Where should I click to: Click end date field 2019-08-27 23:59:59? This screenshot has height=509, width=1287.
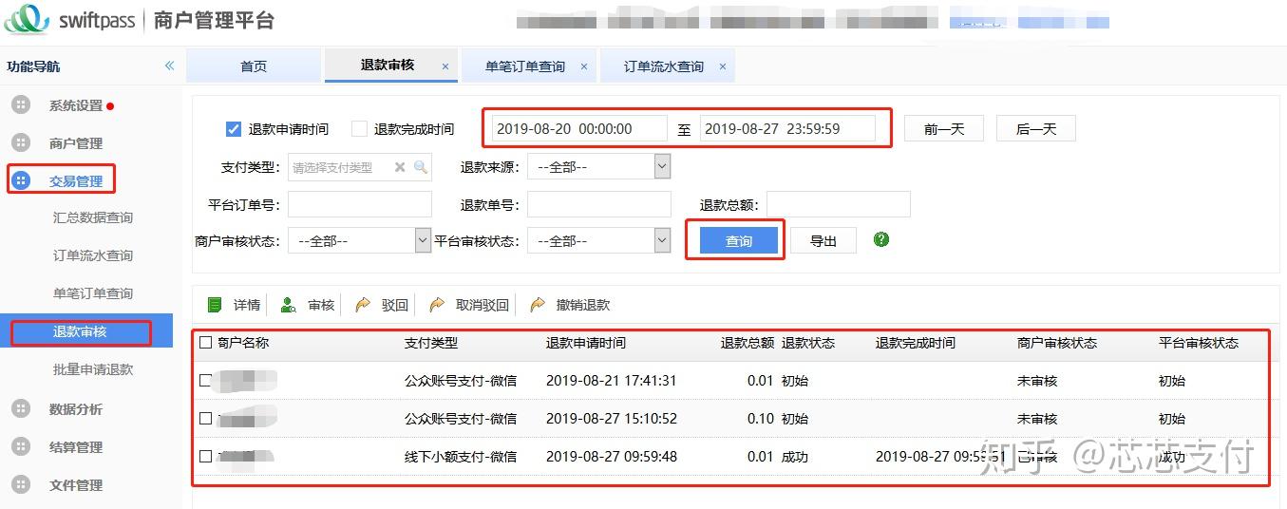click(x=787, y=129)
